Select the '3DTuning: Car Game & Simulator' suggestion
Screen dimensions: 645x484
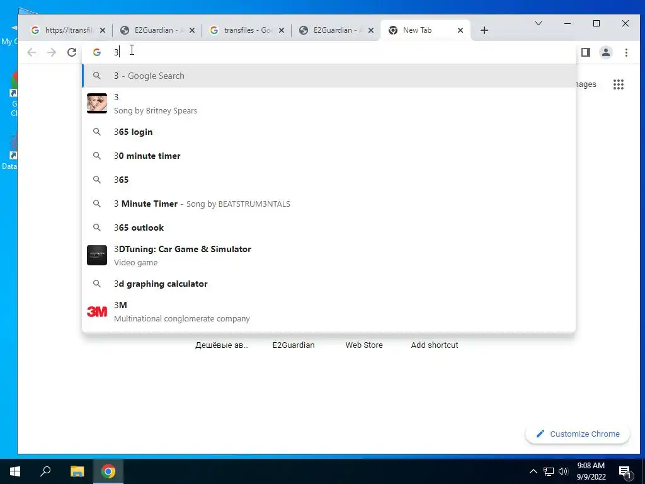click(329, 255)
